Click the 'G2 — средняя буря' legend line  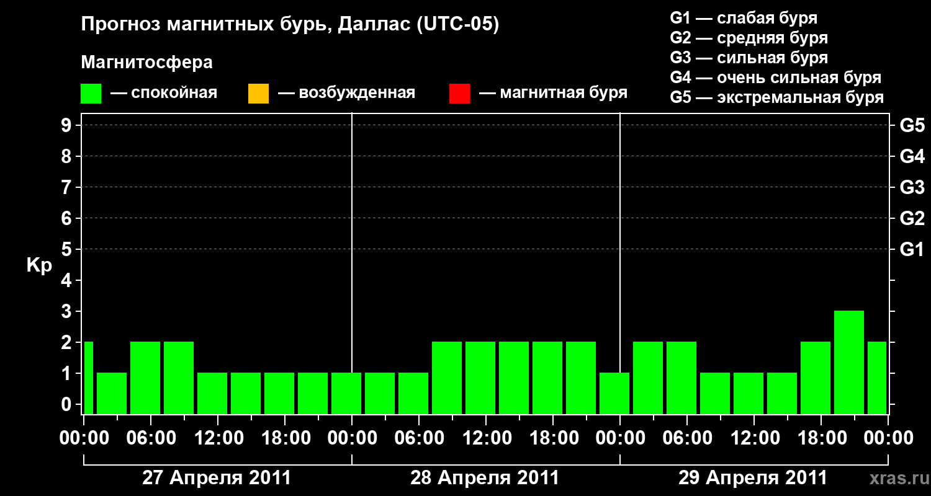749,38
